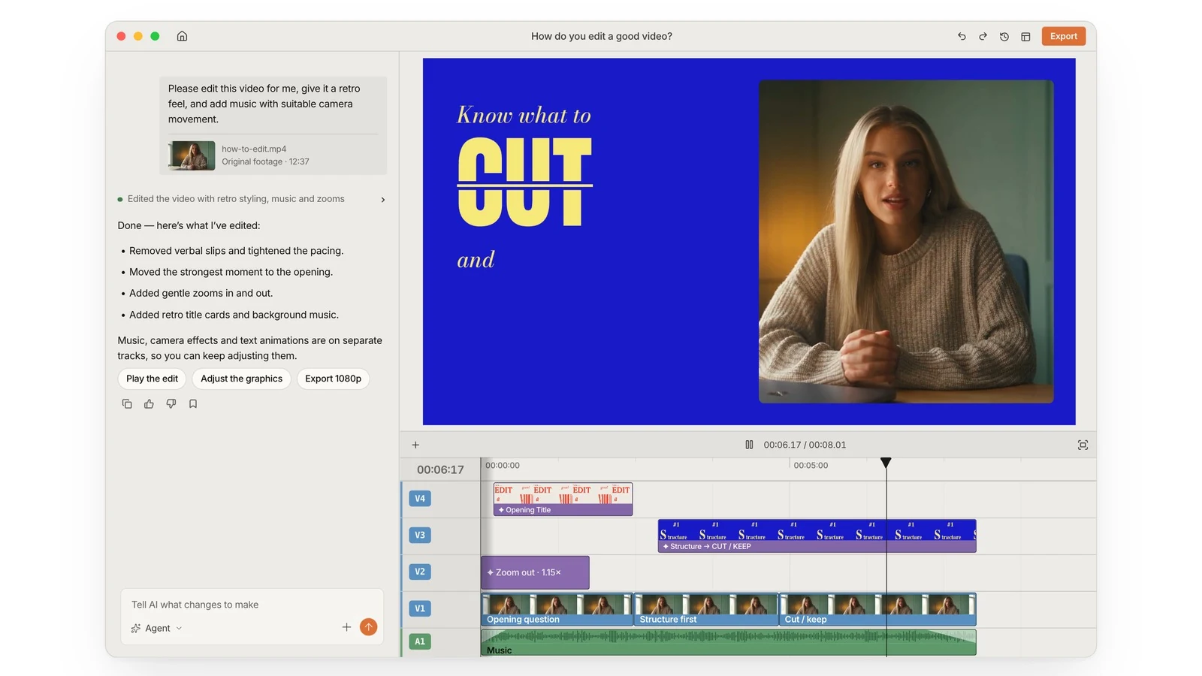Select the V3 track label

point(420,535)
